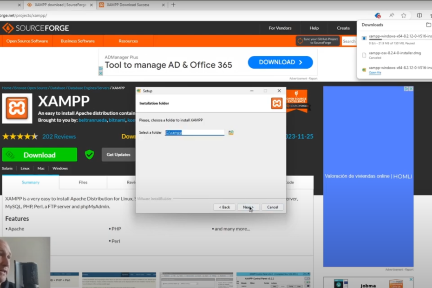This screenshot has height=288, width=432.
Task: Click the installation folder path field
Action: (x=195, y=132)
